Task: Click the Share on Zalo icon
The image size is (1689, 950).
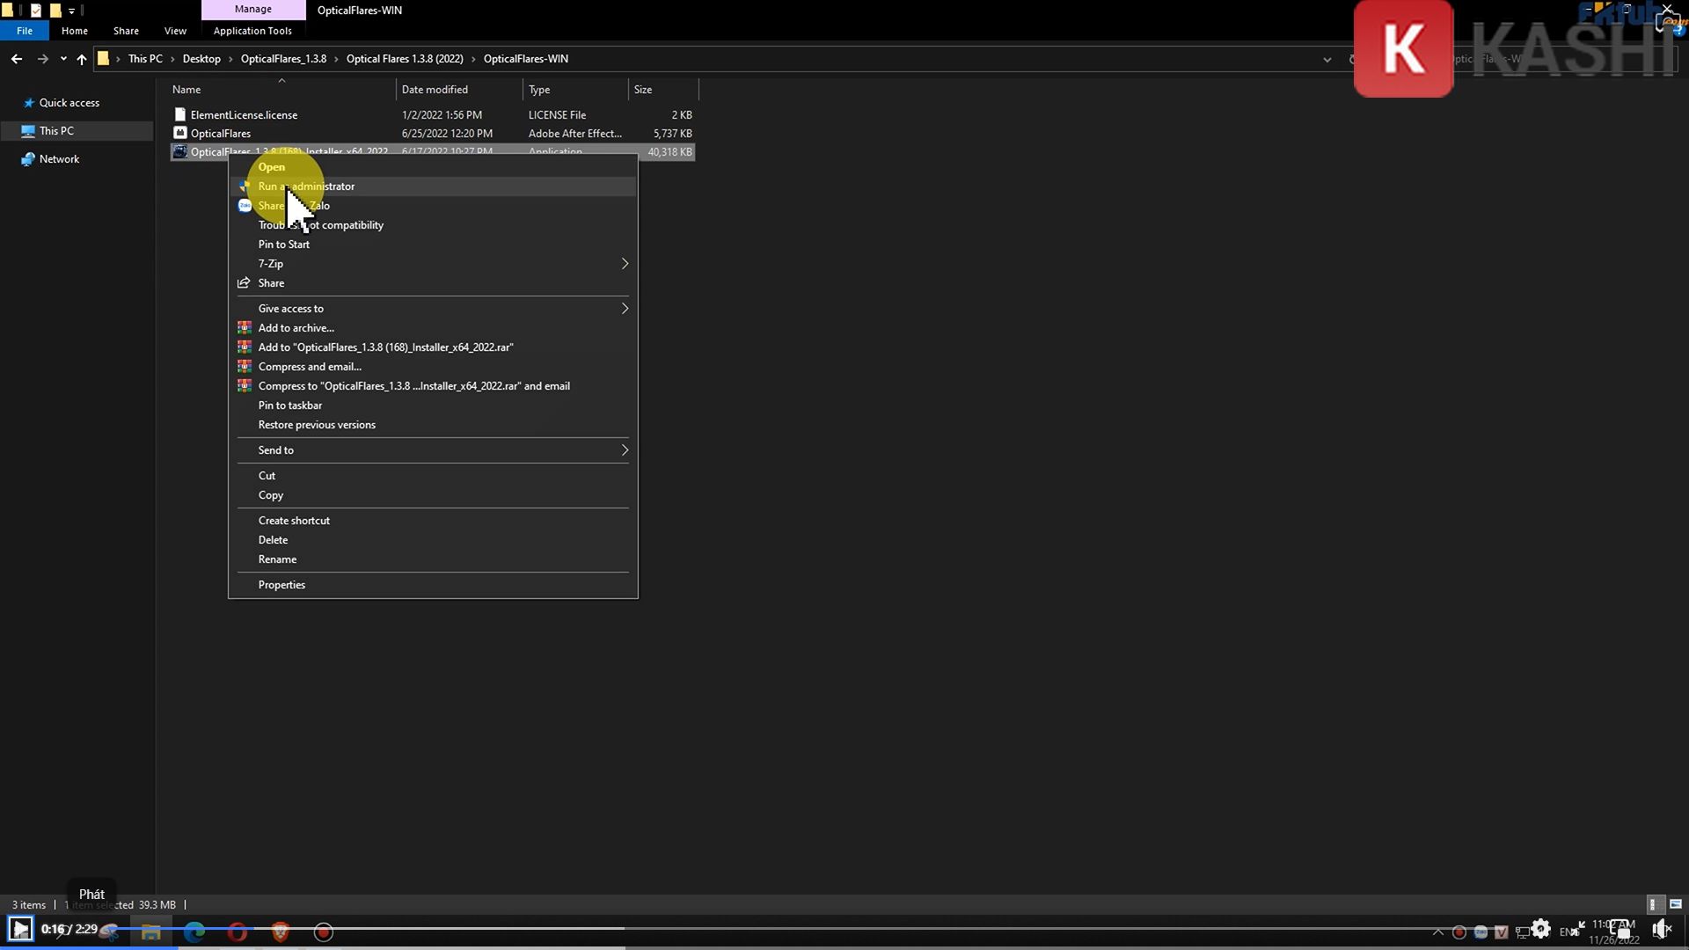Action: click(245, 206)
